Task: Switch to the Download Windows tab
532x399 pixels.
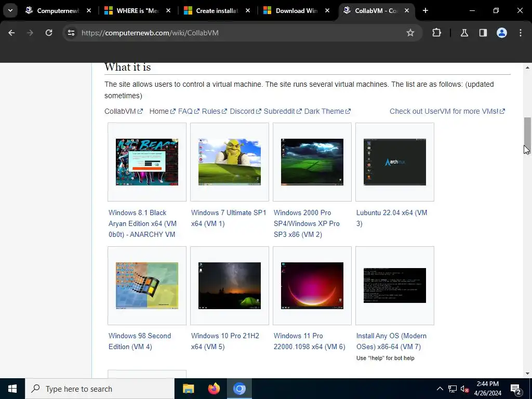Action: [296, 10]
